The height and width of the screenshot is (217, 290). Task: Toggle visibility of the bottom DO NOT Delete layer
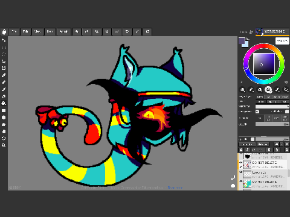pos(240,181)
